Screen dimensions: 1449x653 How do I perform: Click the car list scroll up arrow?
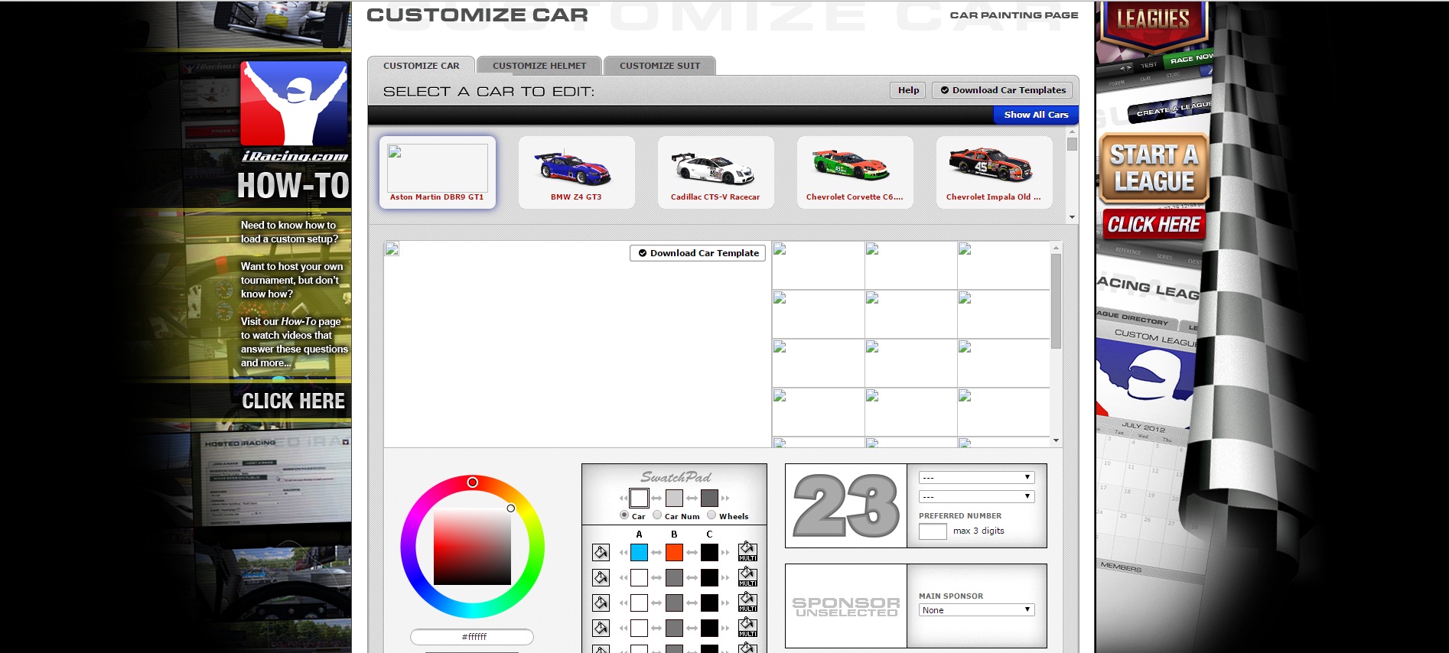[1072, 132]
